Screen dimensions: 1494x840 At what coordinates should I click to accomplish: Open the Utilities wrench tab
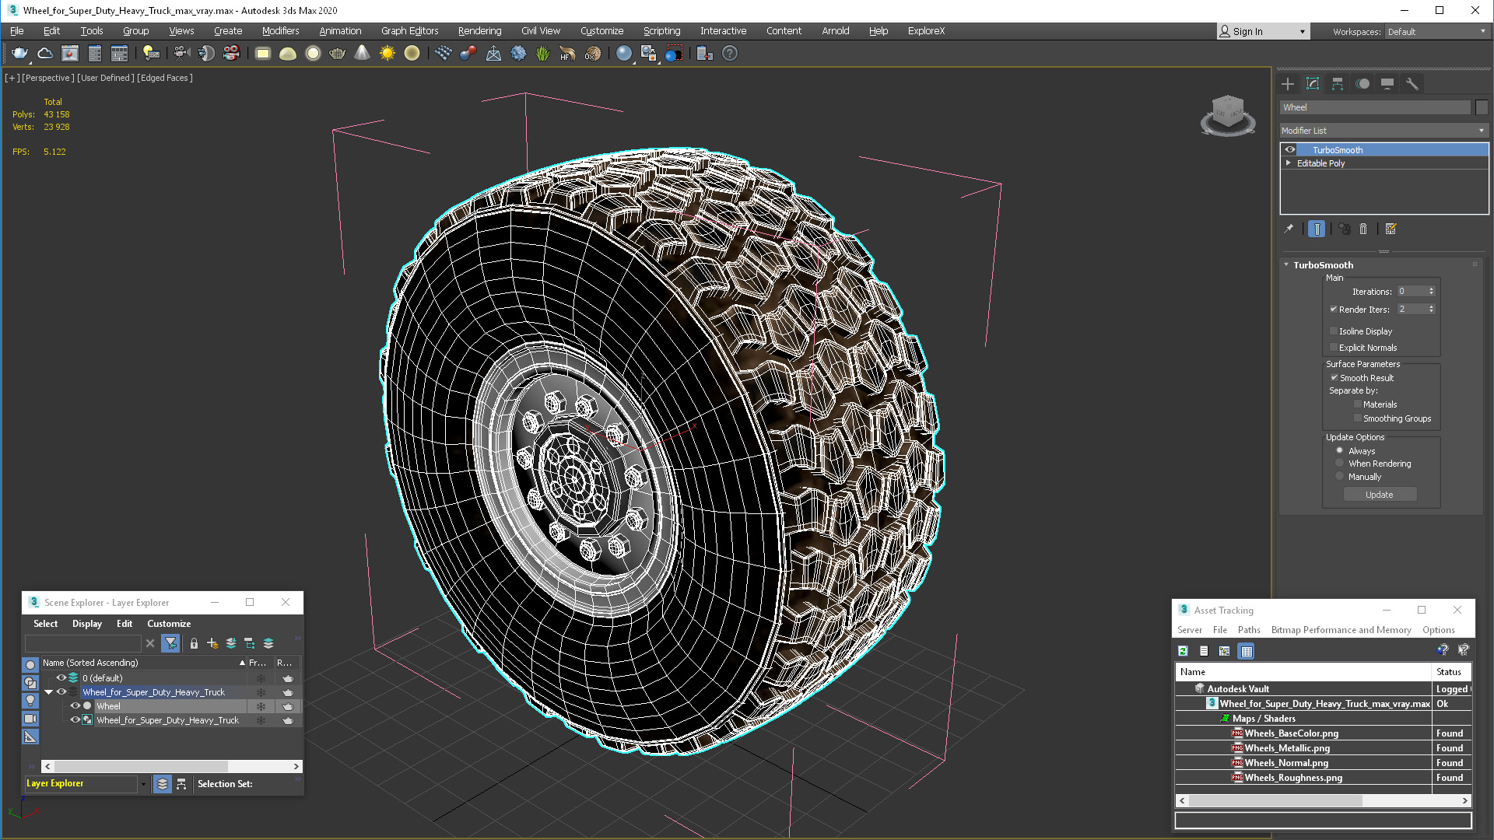coord(1412,84)
